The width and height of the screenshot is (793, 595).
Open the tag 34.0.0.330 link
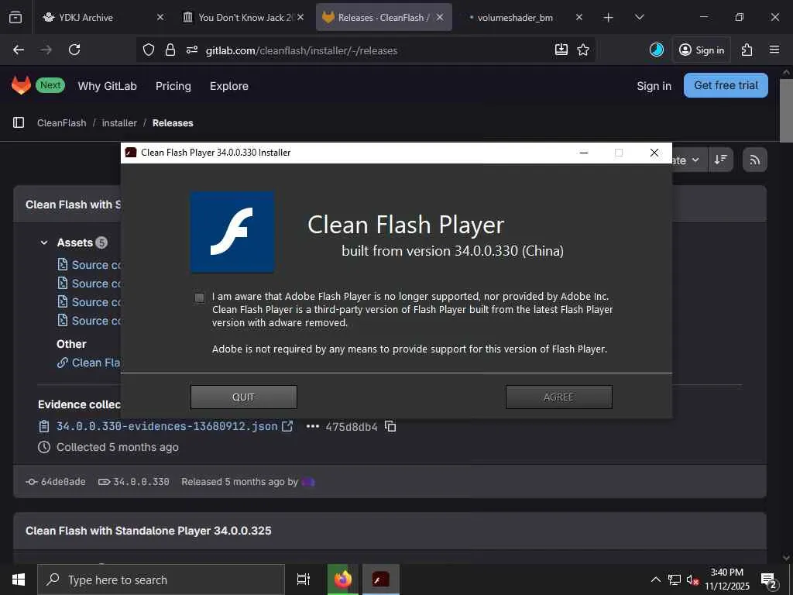(x=141, y=482)
